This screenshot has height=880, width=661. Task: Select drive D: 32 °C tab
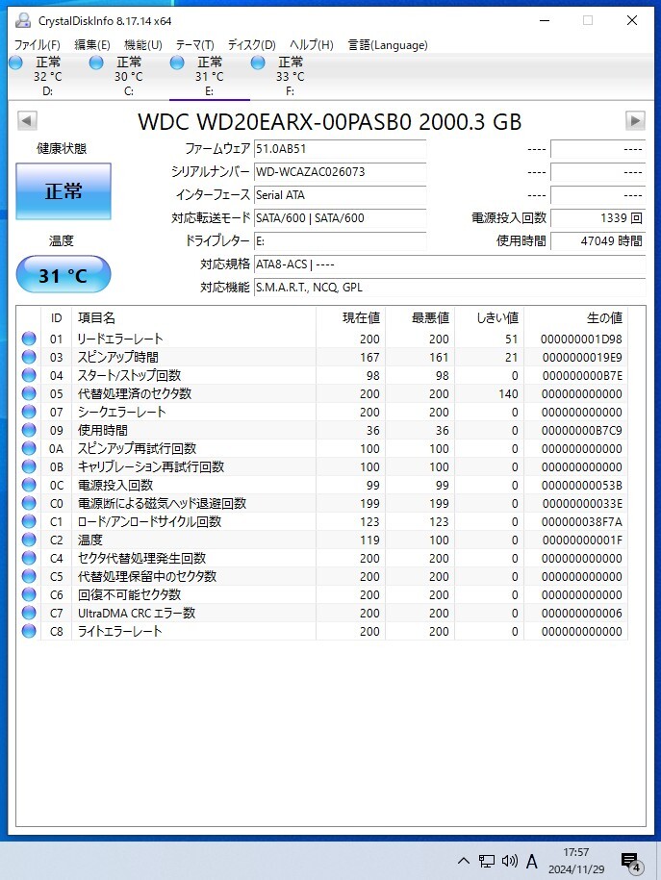[x=48, y=76]
